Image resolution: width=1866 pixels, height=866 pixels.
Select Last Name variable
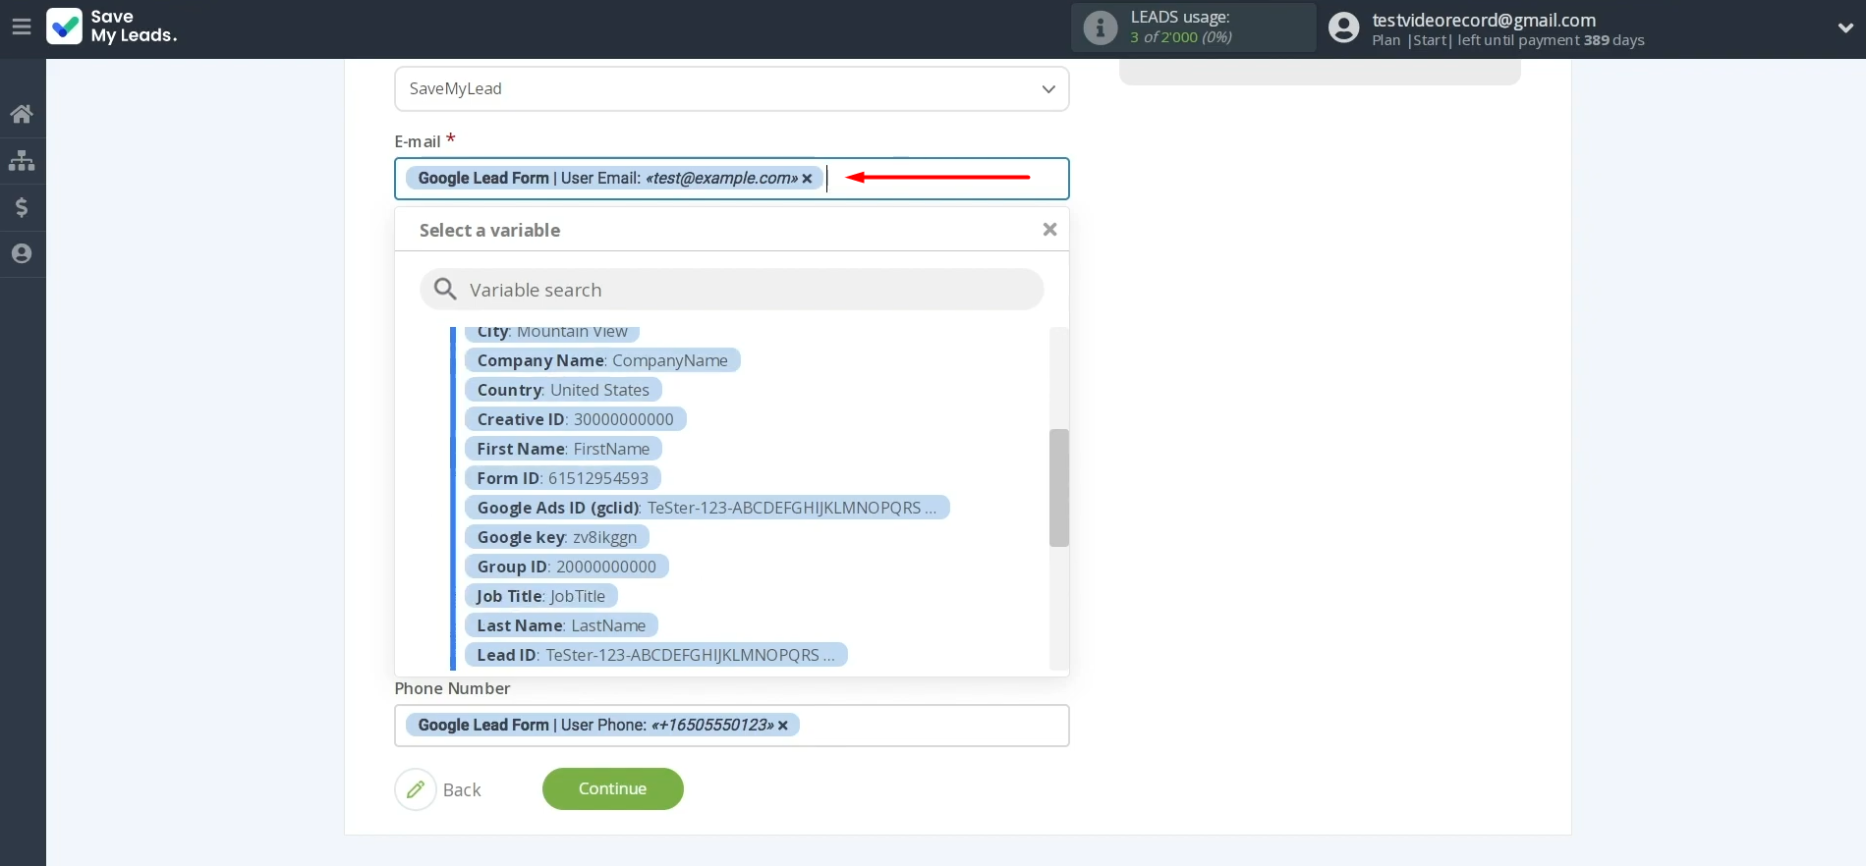[x=561, y=625]
